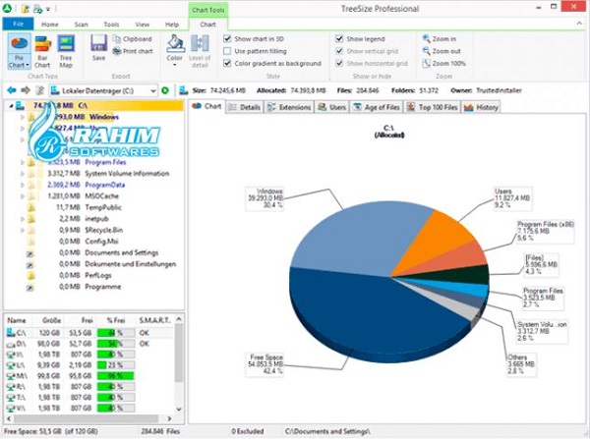Image resolution: width=590 pixels, height=439 pixels.
Task: Open the Age of Files tab
Action: (x=377, y=107)
